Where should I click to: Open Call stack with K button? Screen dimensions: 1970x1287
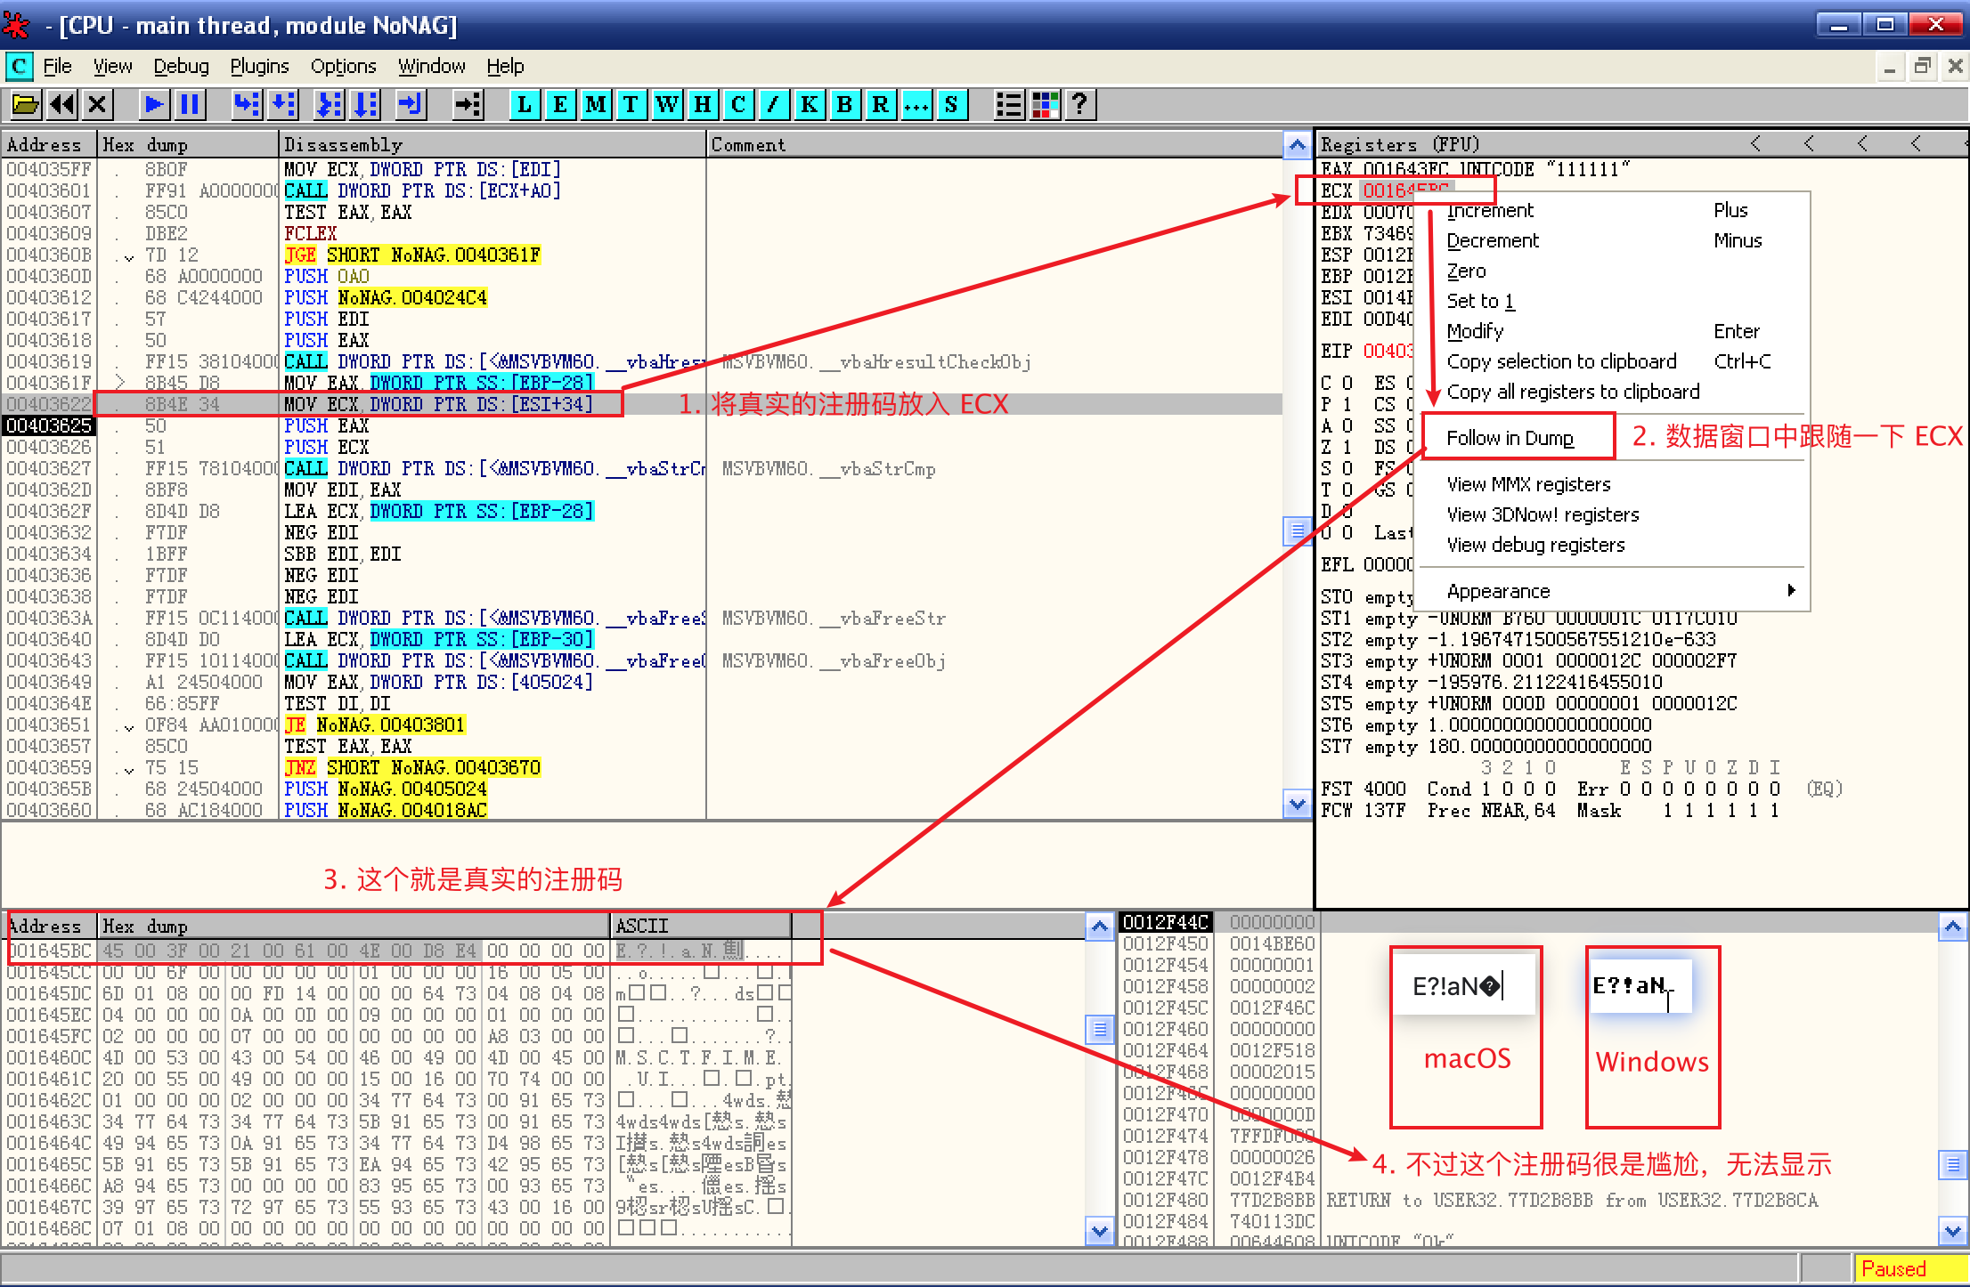[x=809, y=105]
